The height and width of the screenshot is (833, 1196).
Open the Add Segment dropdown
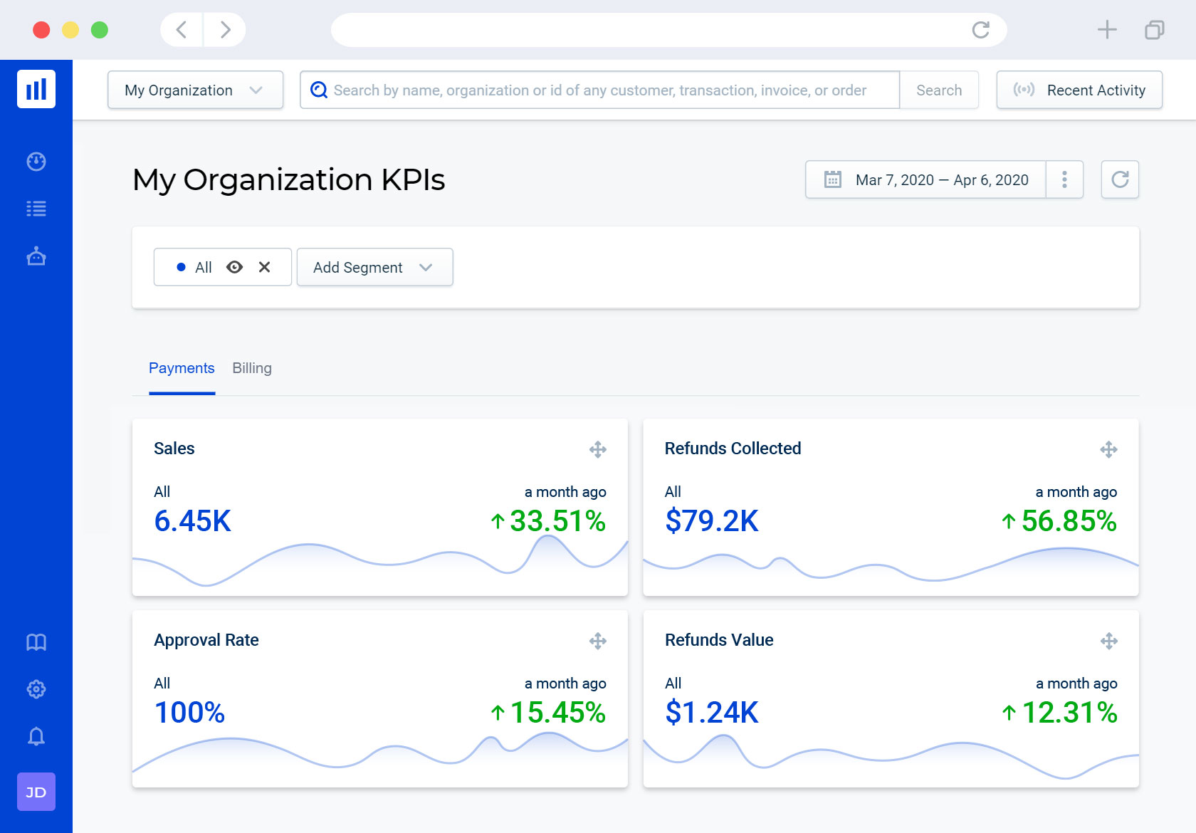tap(374, 267)
